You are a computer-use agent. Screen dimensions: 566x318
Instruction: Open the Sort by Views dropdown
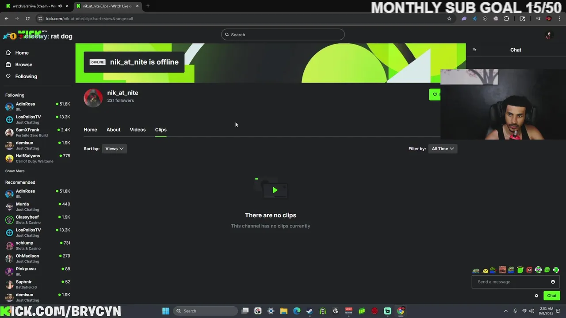coord(115,149)
